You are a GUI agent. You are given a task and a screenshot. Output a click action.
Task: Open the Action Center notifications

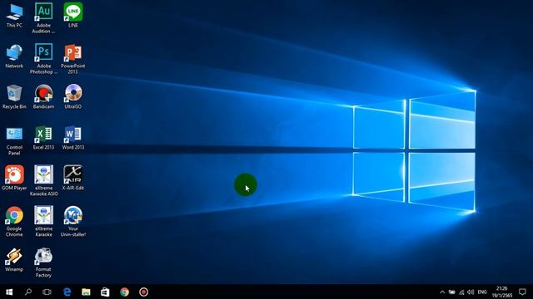coord(522,292)
